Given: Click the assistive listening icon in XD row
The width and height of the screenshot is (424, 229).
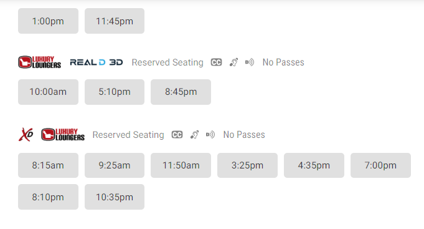Looking at the screenshot, I should click(x=194, y=135).
